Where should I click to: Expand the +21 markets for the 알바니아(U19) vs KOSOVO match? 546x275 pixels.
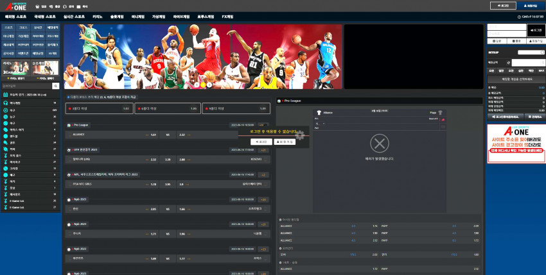pyautogui.click(x=263, y=150)
